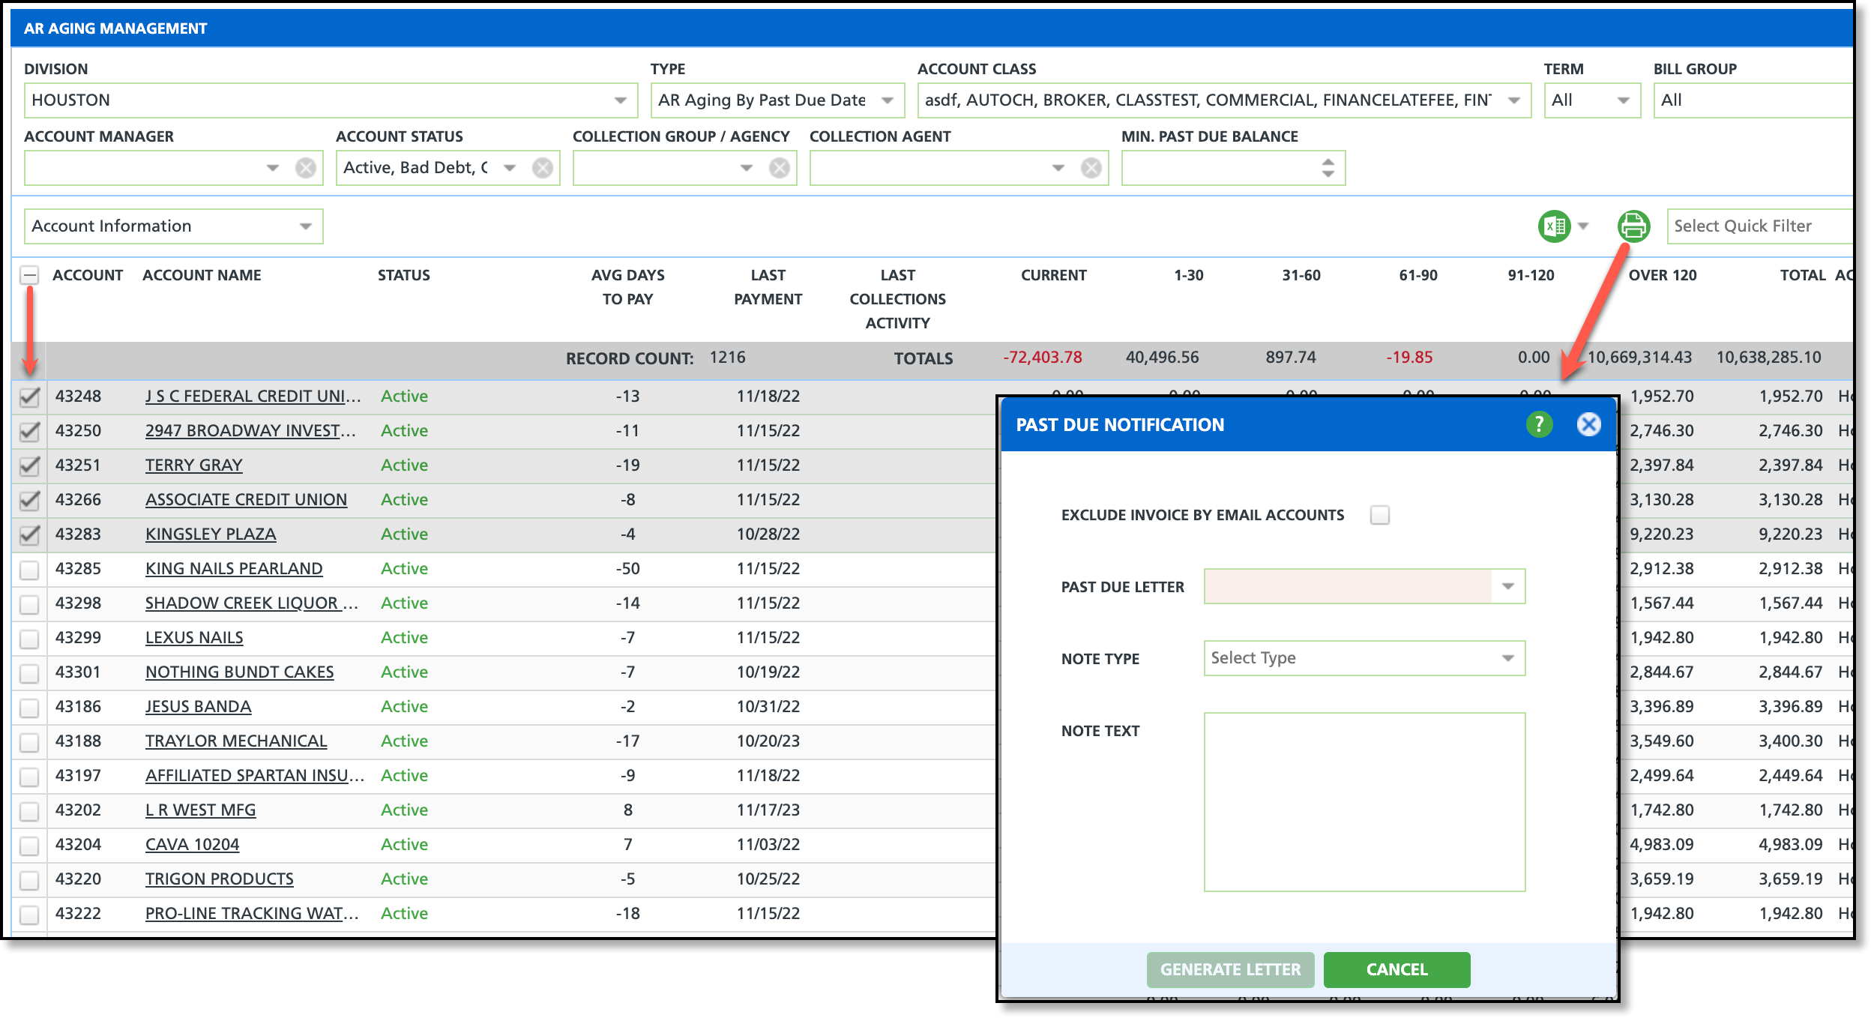
Task: Clear the Collection Agent field
Action: [x=1091, y=168]
